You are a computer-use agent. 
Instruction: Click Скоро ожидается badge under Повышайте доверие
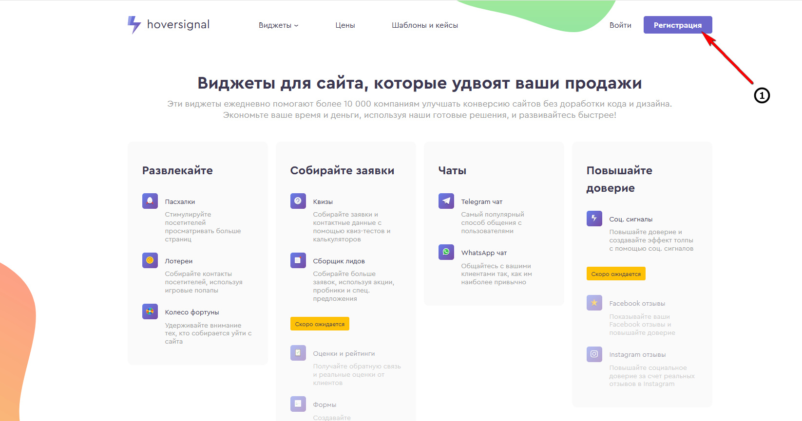point(616,274)
